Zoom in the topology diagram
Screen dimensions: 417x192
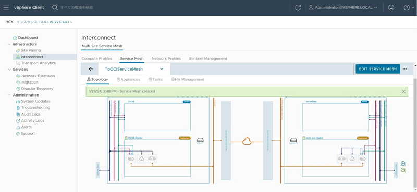[x=403, y=164]
